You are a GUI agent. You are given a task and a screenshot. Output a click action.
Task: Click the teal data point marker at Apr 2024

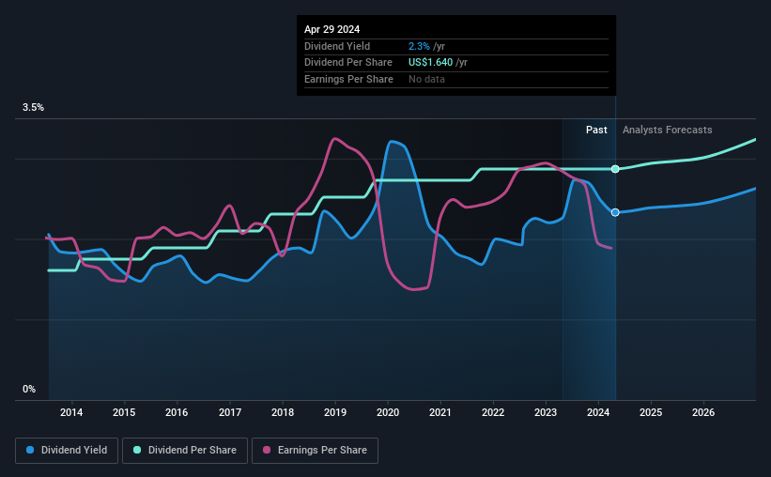[x=615, y=169]
